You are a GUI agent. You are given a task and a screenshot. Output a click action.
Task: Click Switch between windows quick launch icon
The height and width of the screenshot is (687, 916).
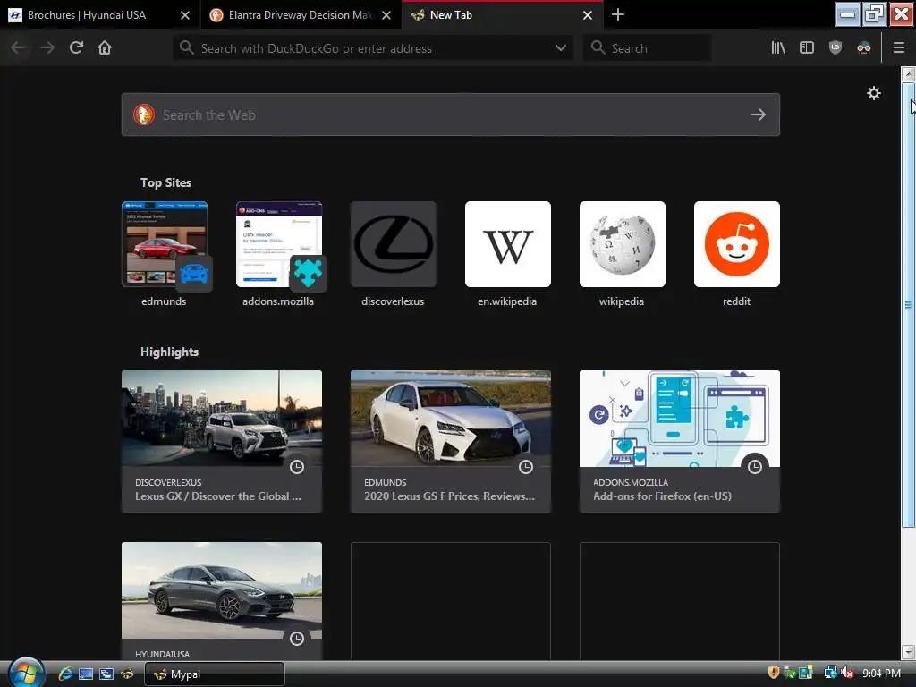(x=106, y=674)
